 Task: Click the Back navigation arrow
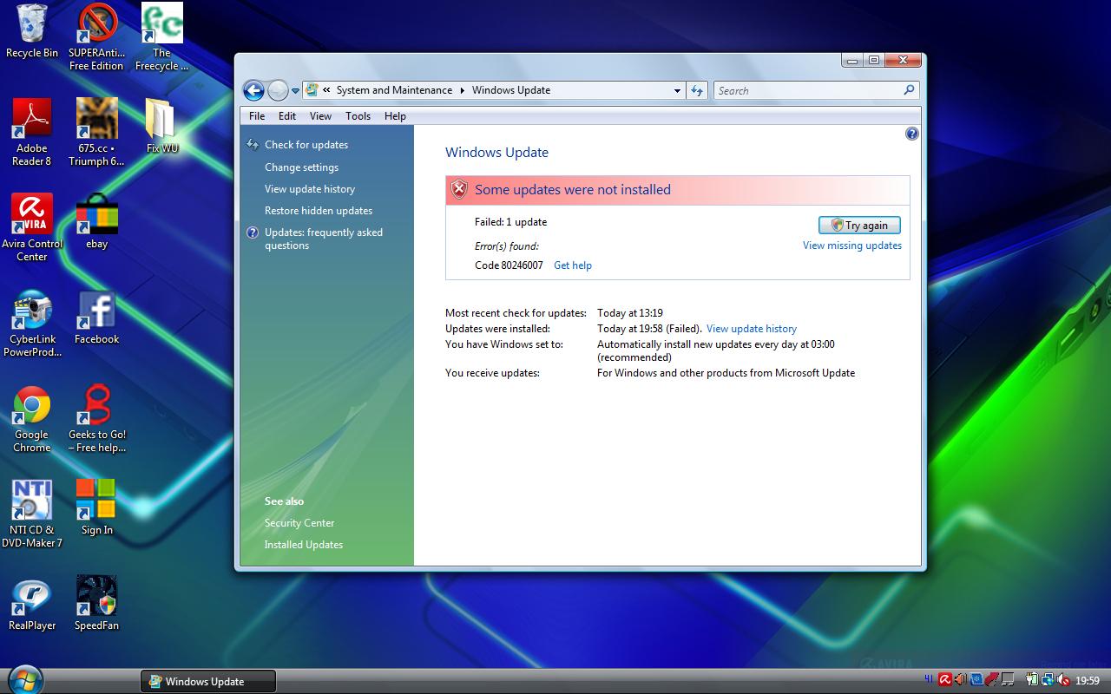253,90
